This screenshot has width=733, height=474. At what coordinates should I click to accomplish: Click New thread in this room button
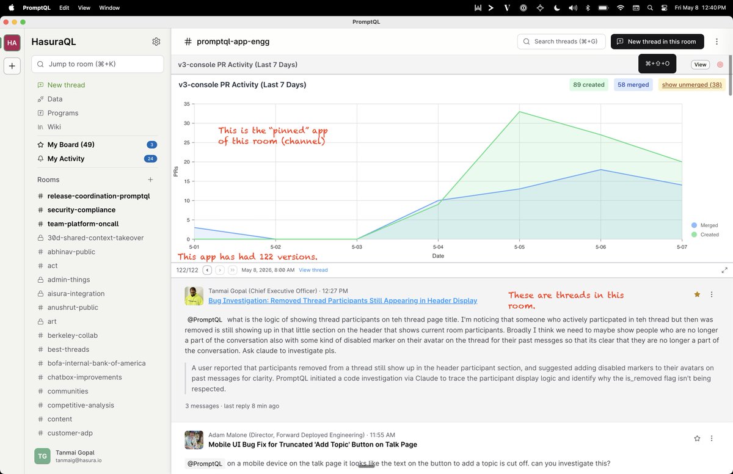tap(657, 42)
